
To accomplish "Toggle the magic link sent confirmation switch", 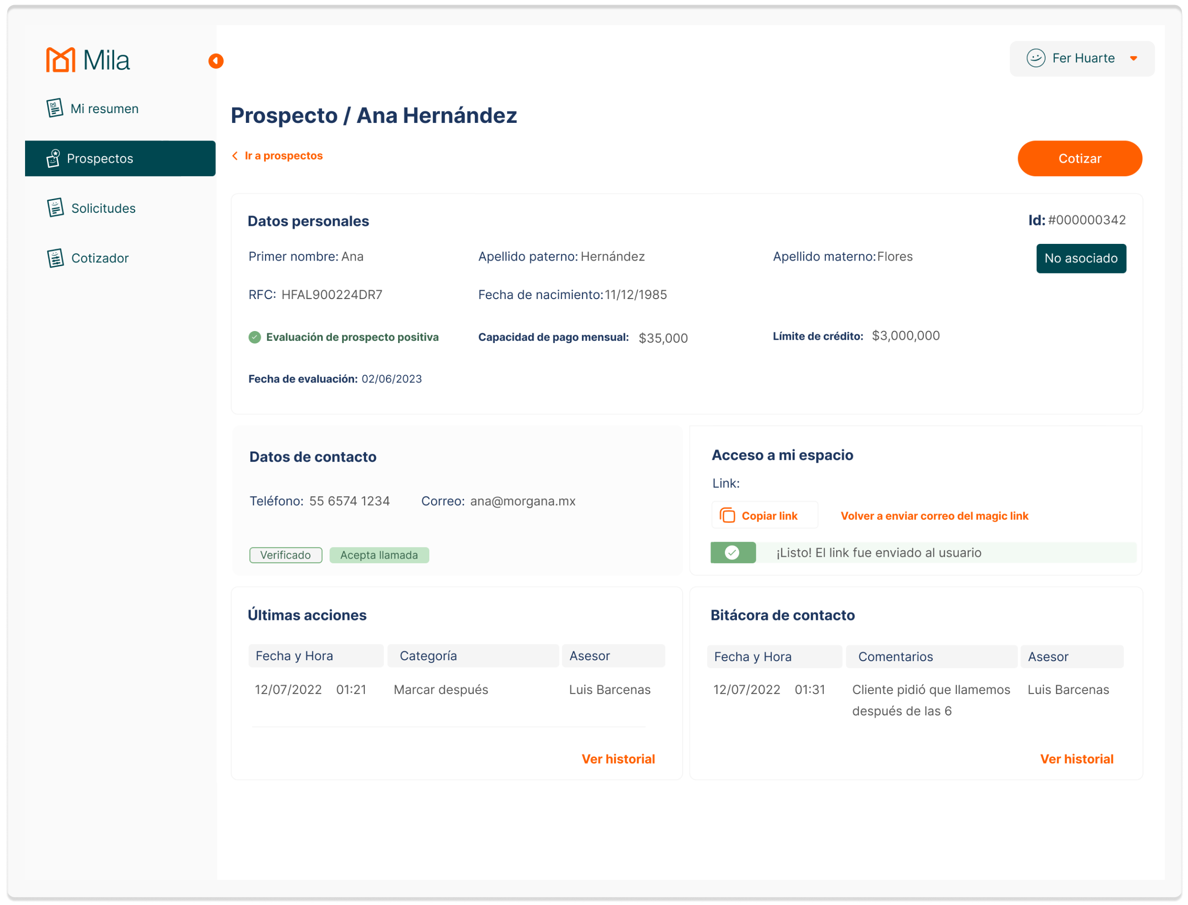I will click(x=733, y=552).
